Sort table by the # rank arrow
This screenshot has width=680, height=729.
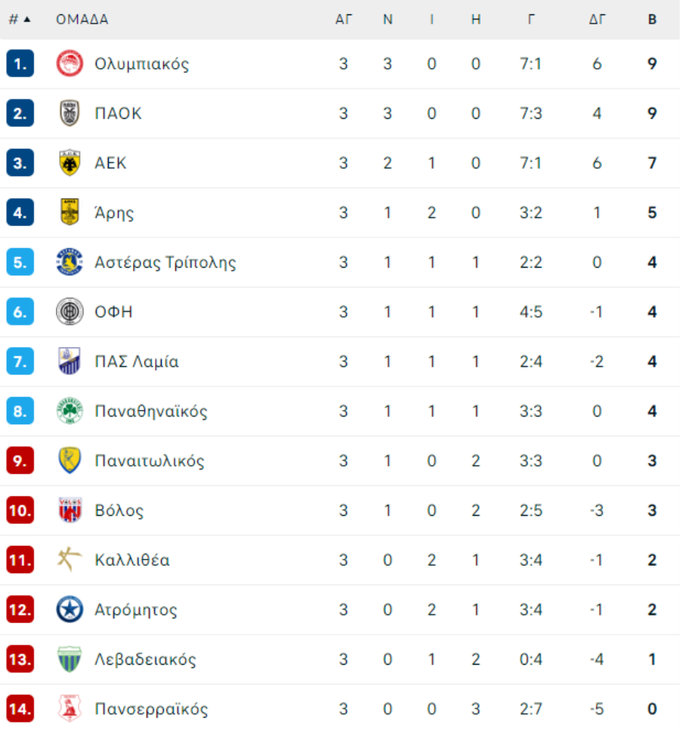[x=20, y=19]
